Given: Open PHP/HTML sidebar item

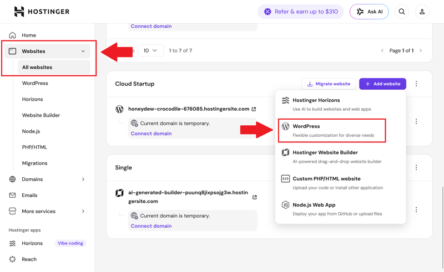Looking at the screenshot, I should click(34, 147).
